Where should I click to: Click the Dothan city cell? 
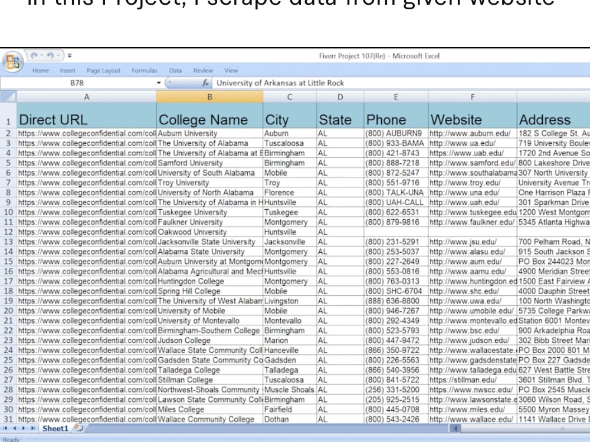tap(290, 419)
